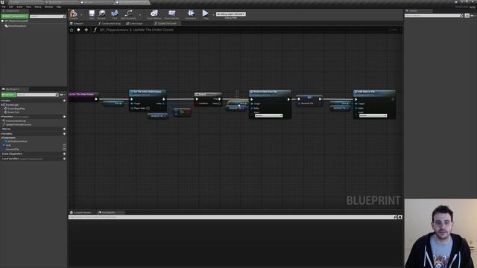Open State dropdown on Add State node
This screenshot has width=477, height=268.
[373, 115]
